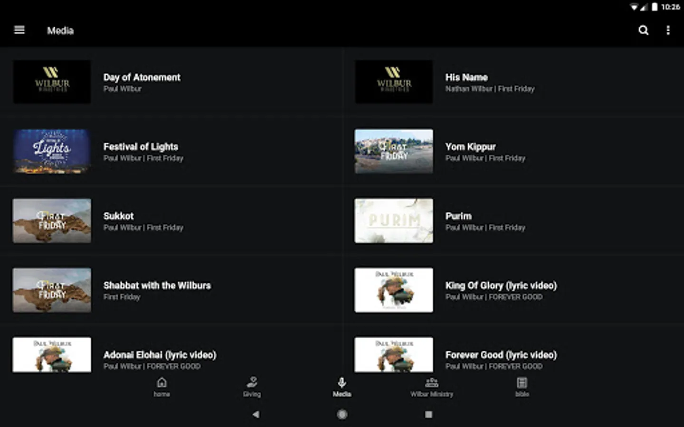Image resolution: width=684 pixels, height=427 pixels.
Task: Tap the Media microphone icon
Action: pos(342,382)
